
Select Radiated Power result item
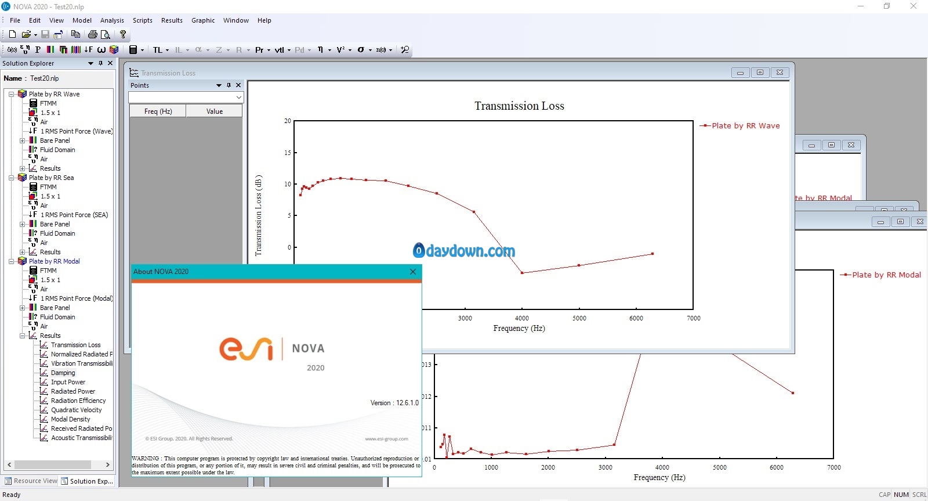73,391
